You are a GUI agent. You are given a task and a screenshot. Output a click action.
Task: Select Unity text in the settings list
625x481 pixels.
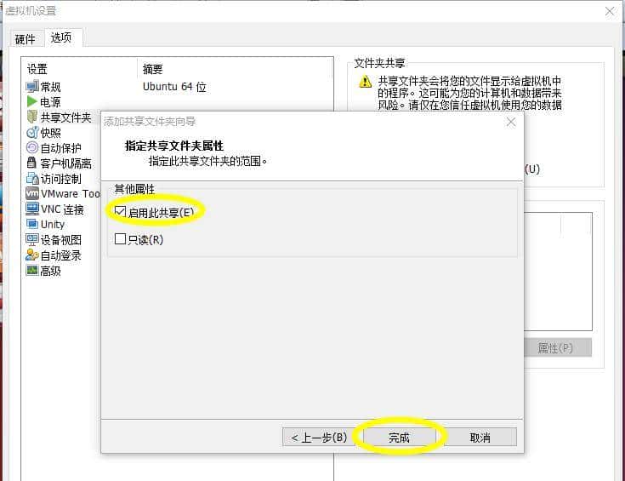coord(53,225)
